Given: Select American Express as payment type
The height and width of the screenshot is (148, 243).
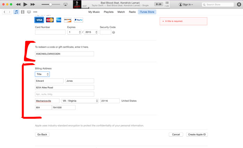Looking at the screenshot, I should click(59, 20).
